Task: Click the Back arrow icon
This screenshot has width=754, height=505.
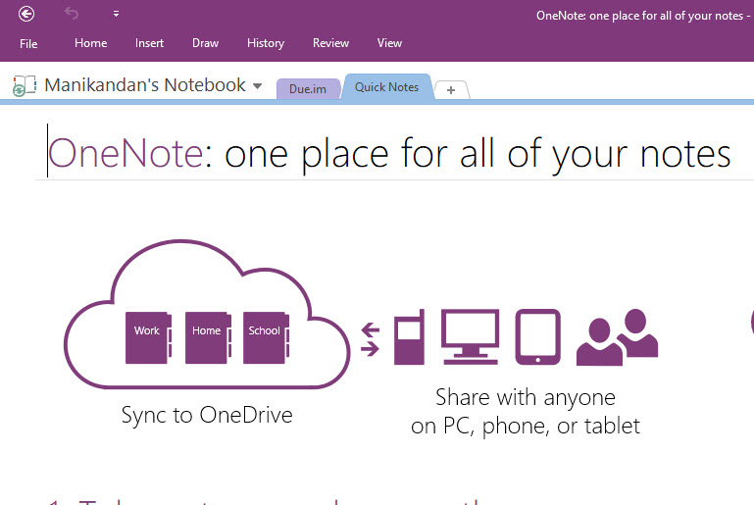Action: pyautogui.click(x=26, y=14)
